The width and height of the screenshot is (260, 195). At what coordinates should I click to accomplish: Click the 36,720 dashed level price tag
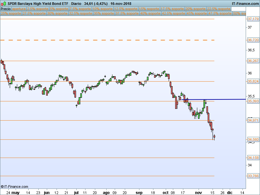[253, 40]
